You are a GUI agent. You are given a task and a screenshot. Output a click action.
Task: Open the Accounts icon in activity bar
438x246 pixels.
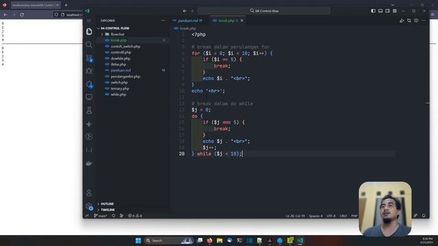[x=89, y=193]
